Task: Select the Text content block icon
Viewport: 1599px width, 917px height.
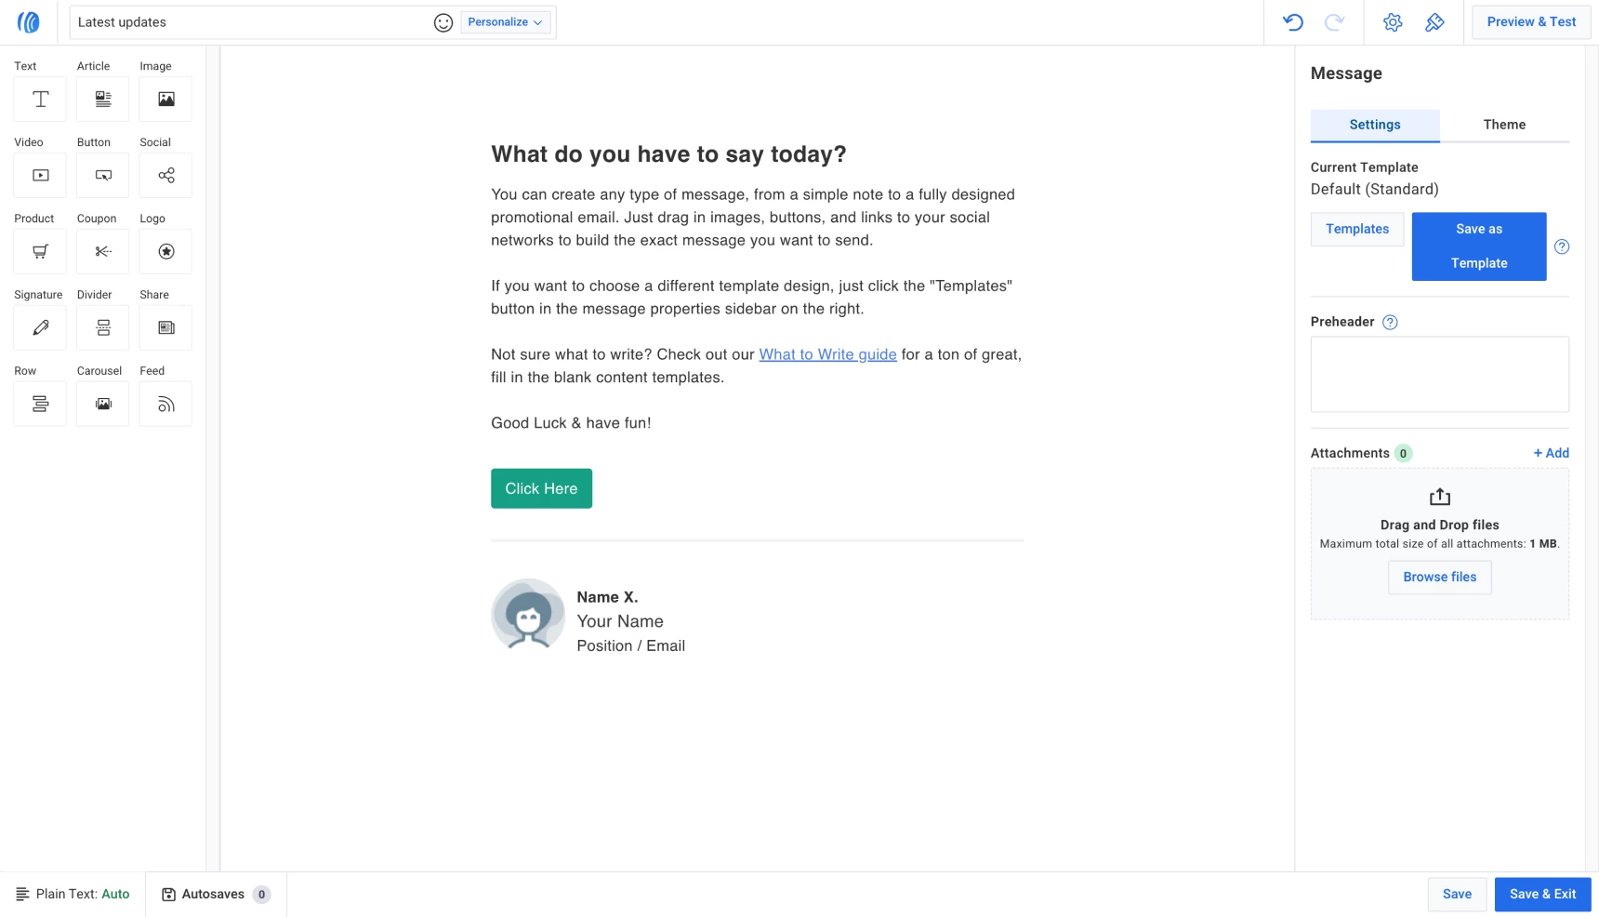Action: point(40,100)
